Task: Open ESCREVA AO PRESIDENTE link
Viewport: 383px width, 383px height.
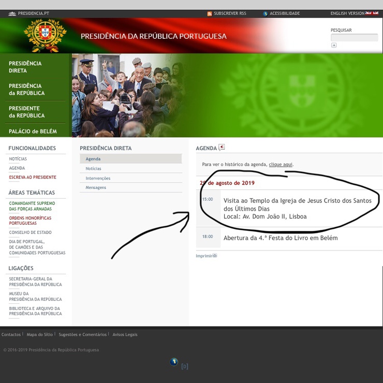Action: tap(33, 177)
